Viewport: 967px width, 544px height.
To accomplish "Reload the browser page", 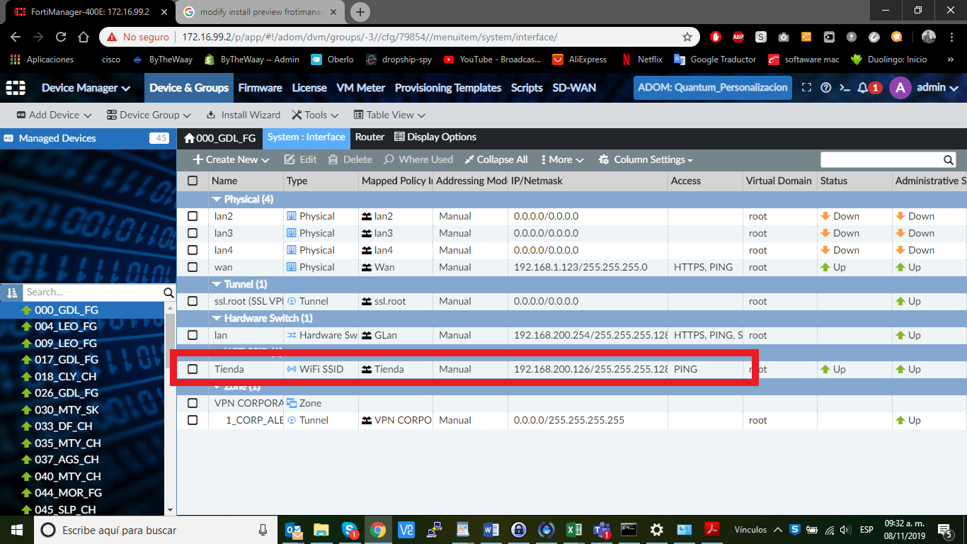I will (x=61, y=37).
